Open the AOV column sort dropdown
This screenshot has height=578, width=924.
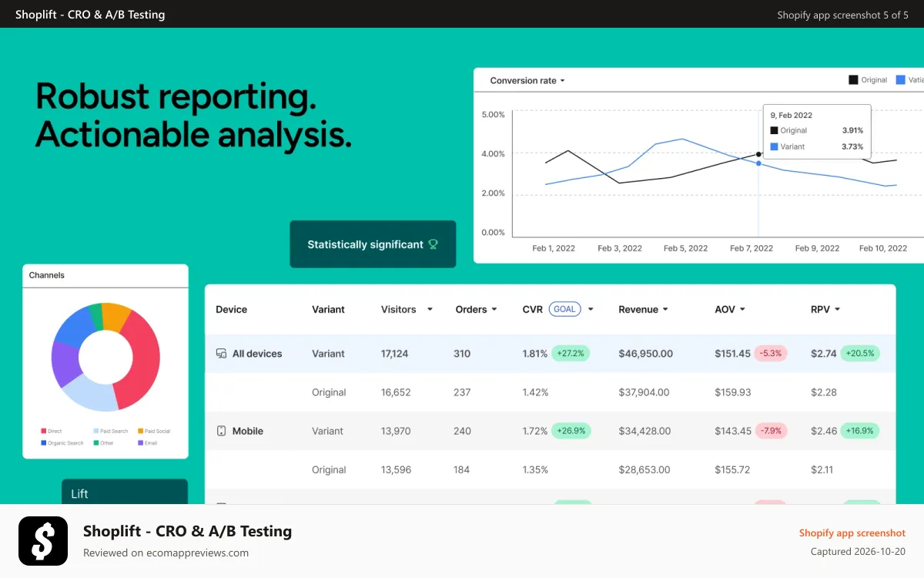click(742, 310)
